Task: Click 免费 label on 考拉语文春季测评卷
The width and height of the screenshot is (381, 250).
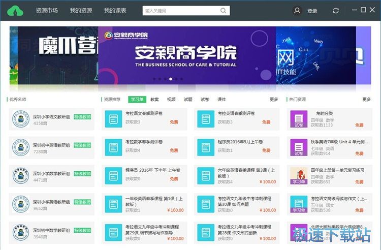Action: pos(174,122)
